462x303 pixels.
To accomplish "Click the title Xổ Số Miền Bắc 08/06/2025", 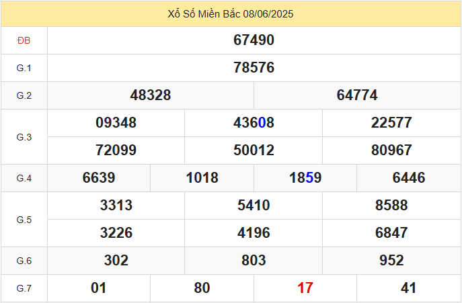I will [231, 14].
